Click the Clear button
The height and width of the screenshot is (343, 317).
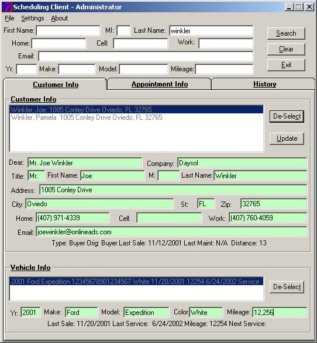286,49
